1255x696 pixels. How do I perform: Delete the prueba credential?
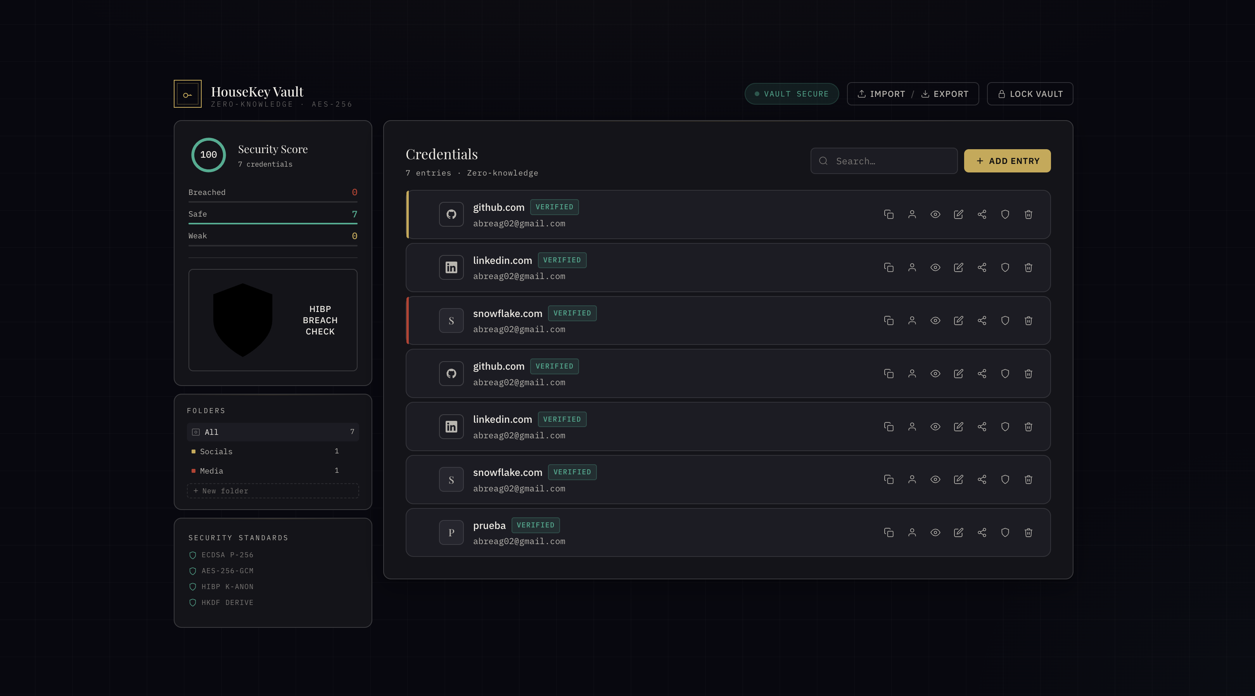pos(1029,532)
